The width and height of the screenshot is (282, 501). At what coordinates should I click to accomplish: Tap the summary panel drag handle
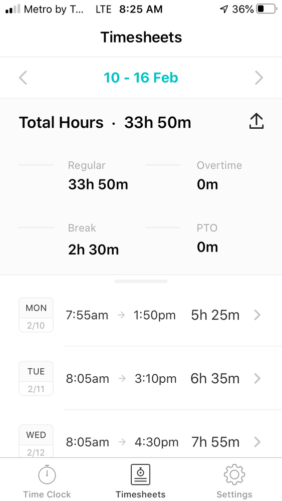tap(141, 281)
